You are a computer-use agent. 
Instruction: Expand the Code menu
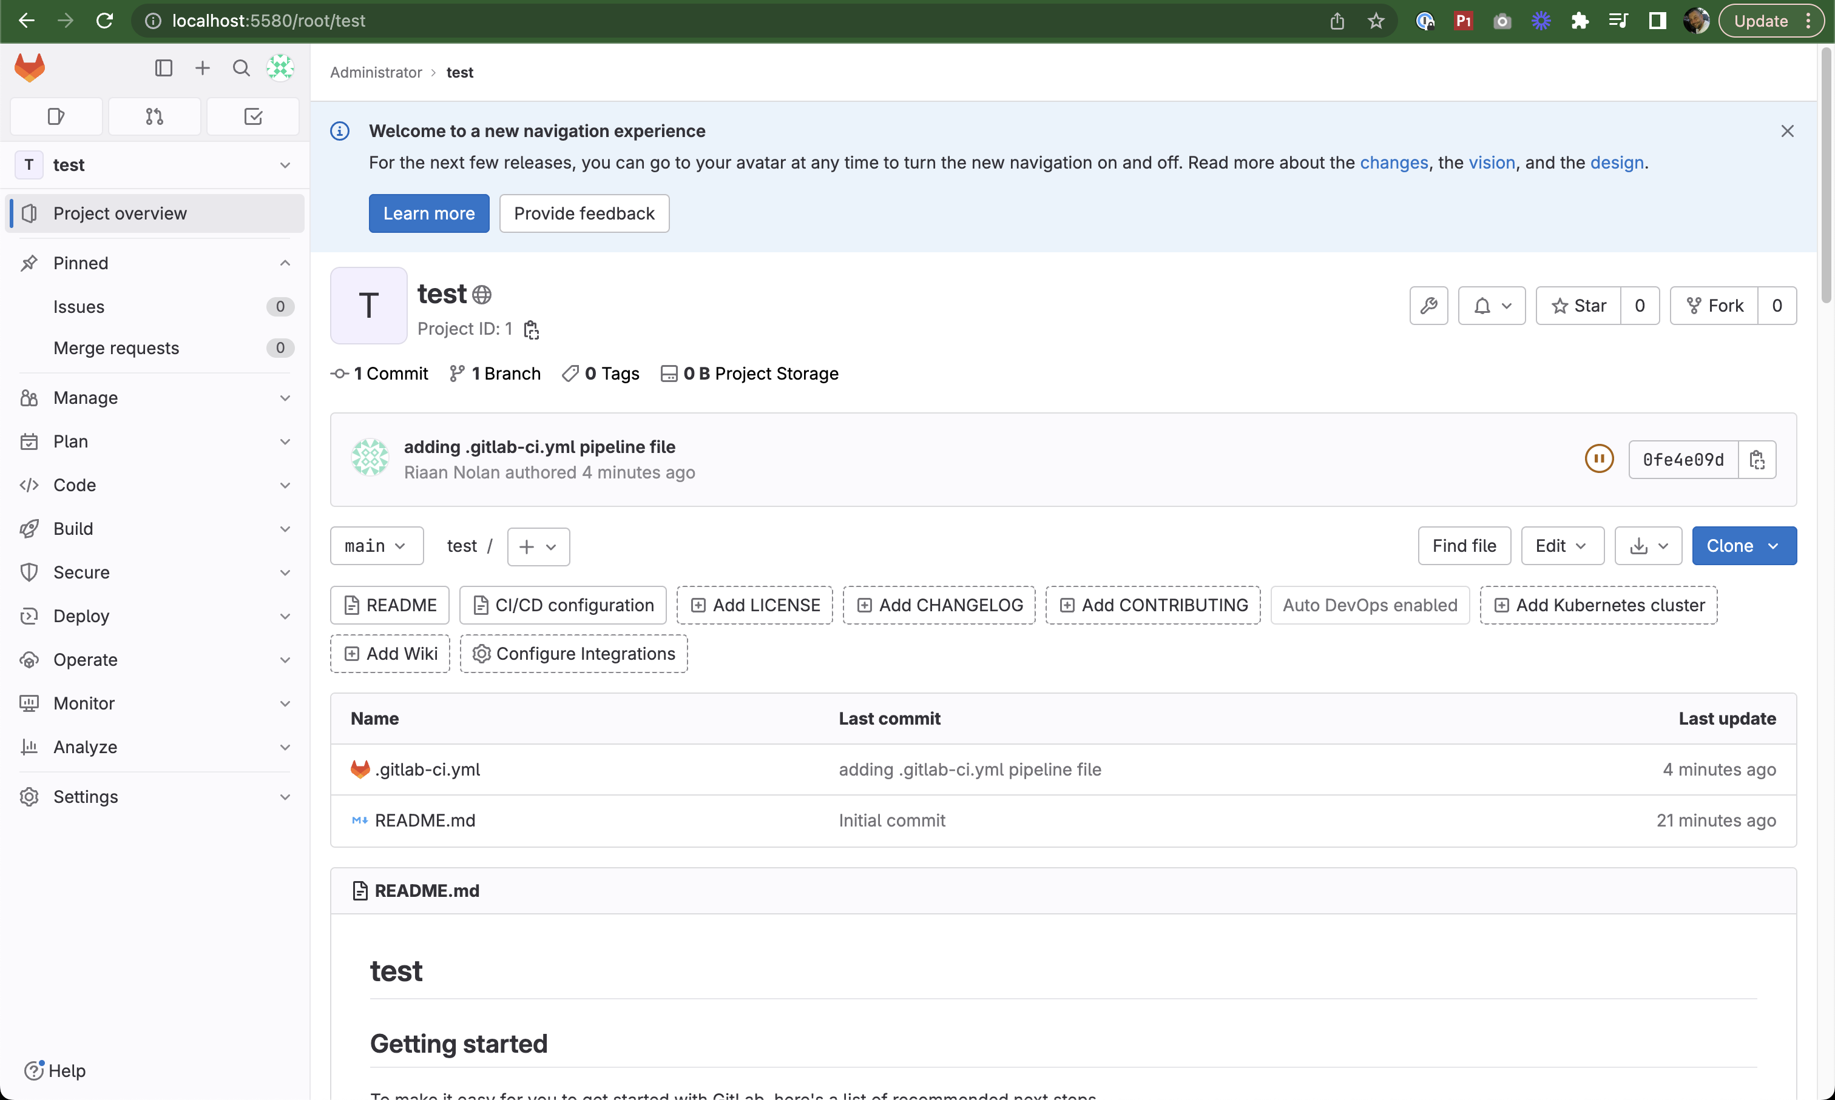(x=155, y=486)
